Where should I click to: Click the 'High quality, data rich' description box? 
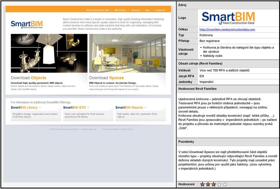coord(141,116)
